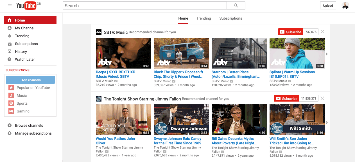The width and height of the screenshot is (355, 162).
Task: Open the Stardom Better Place thumbnail
Action: pyautogui.click(x=239, y=53)
